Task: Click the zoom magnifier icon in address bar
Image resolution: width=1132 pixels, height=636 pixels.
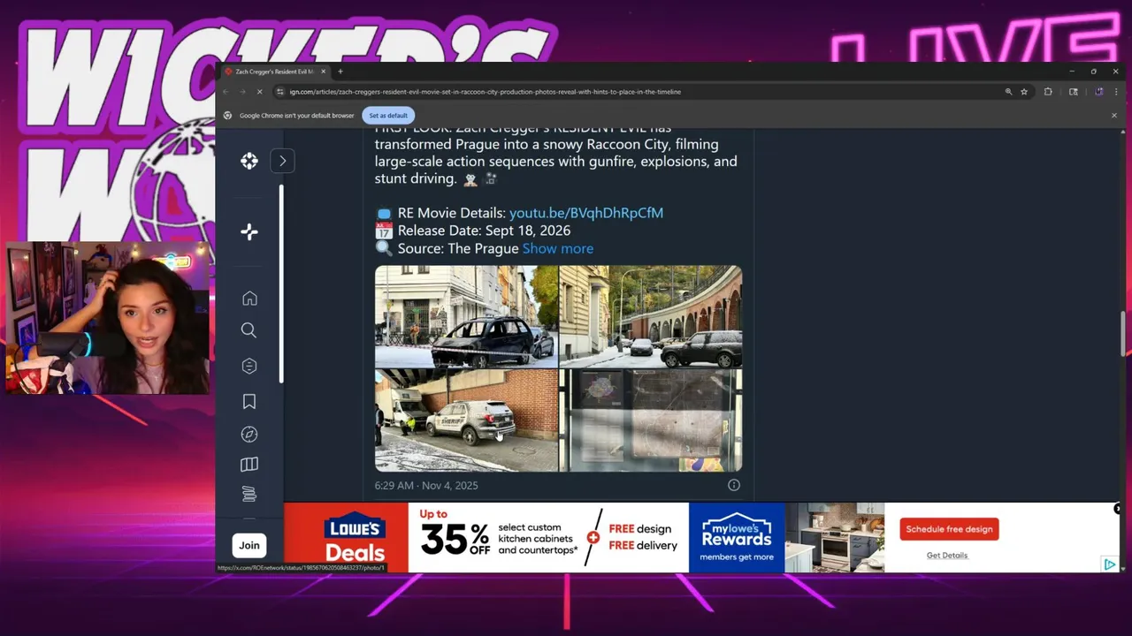Action: (x=1008, y=92)
